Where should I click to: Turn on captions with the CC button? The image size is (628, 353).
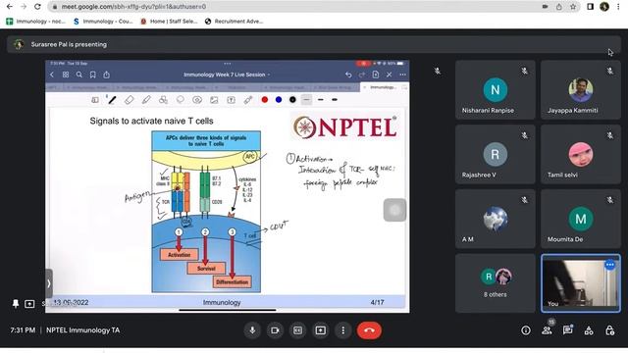tap(297, 330)
